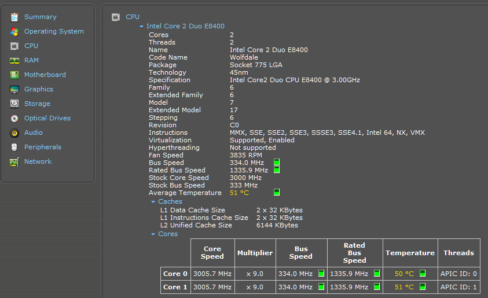Click Core 0 multiplier x 9.0 cell
The image size is (488, 298).
pos(255,274)
